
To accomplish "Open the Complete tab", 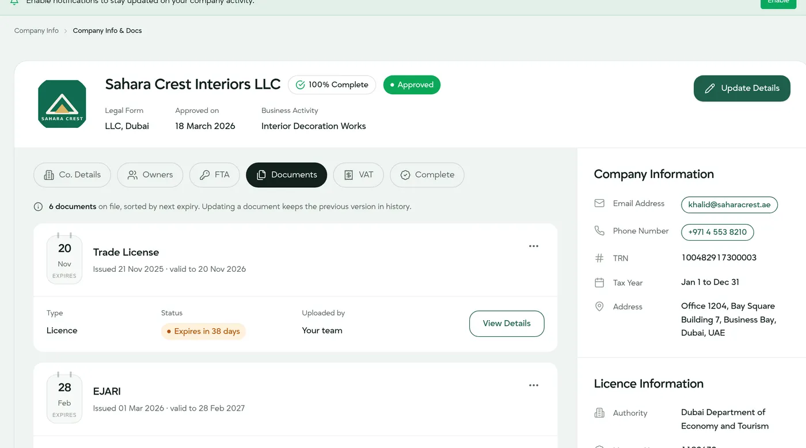I will tap(427, 175).
